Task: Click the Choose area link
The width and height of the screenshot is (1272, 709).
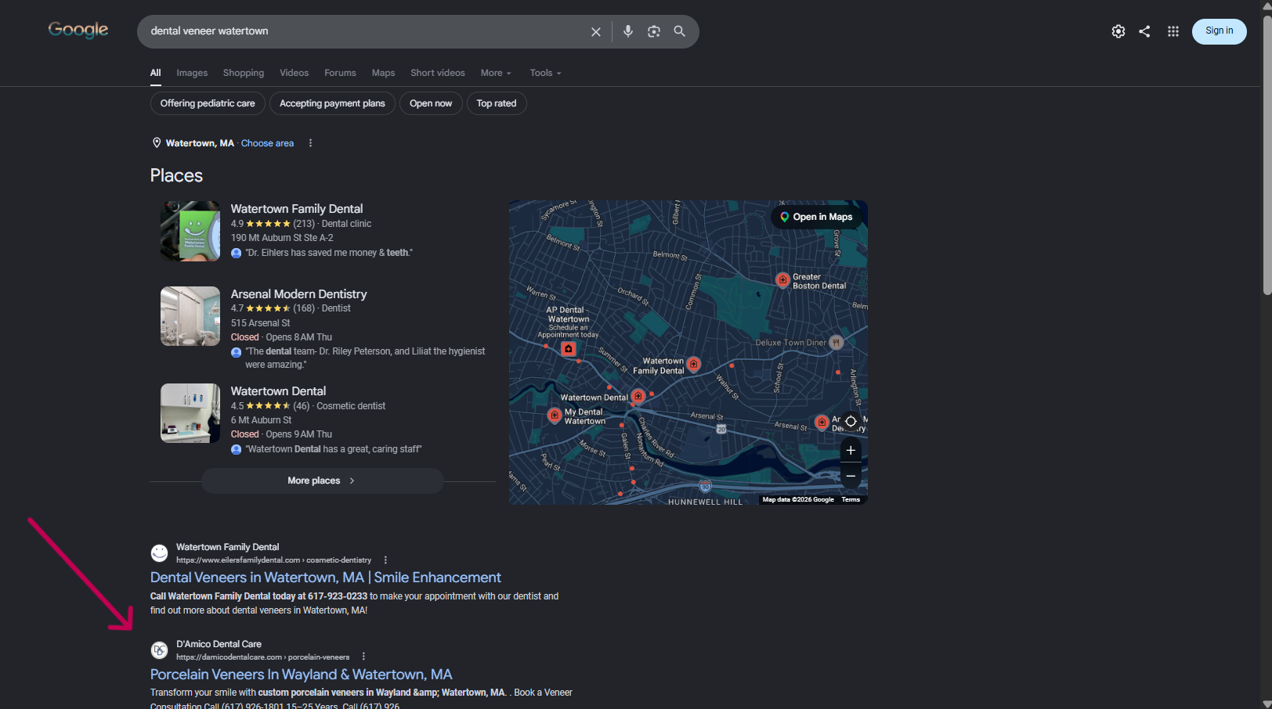Action: click(267, 143)
